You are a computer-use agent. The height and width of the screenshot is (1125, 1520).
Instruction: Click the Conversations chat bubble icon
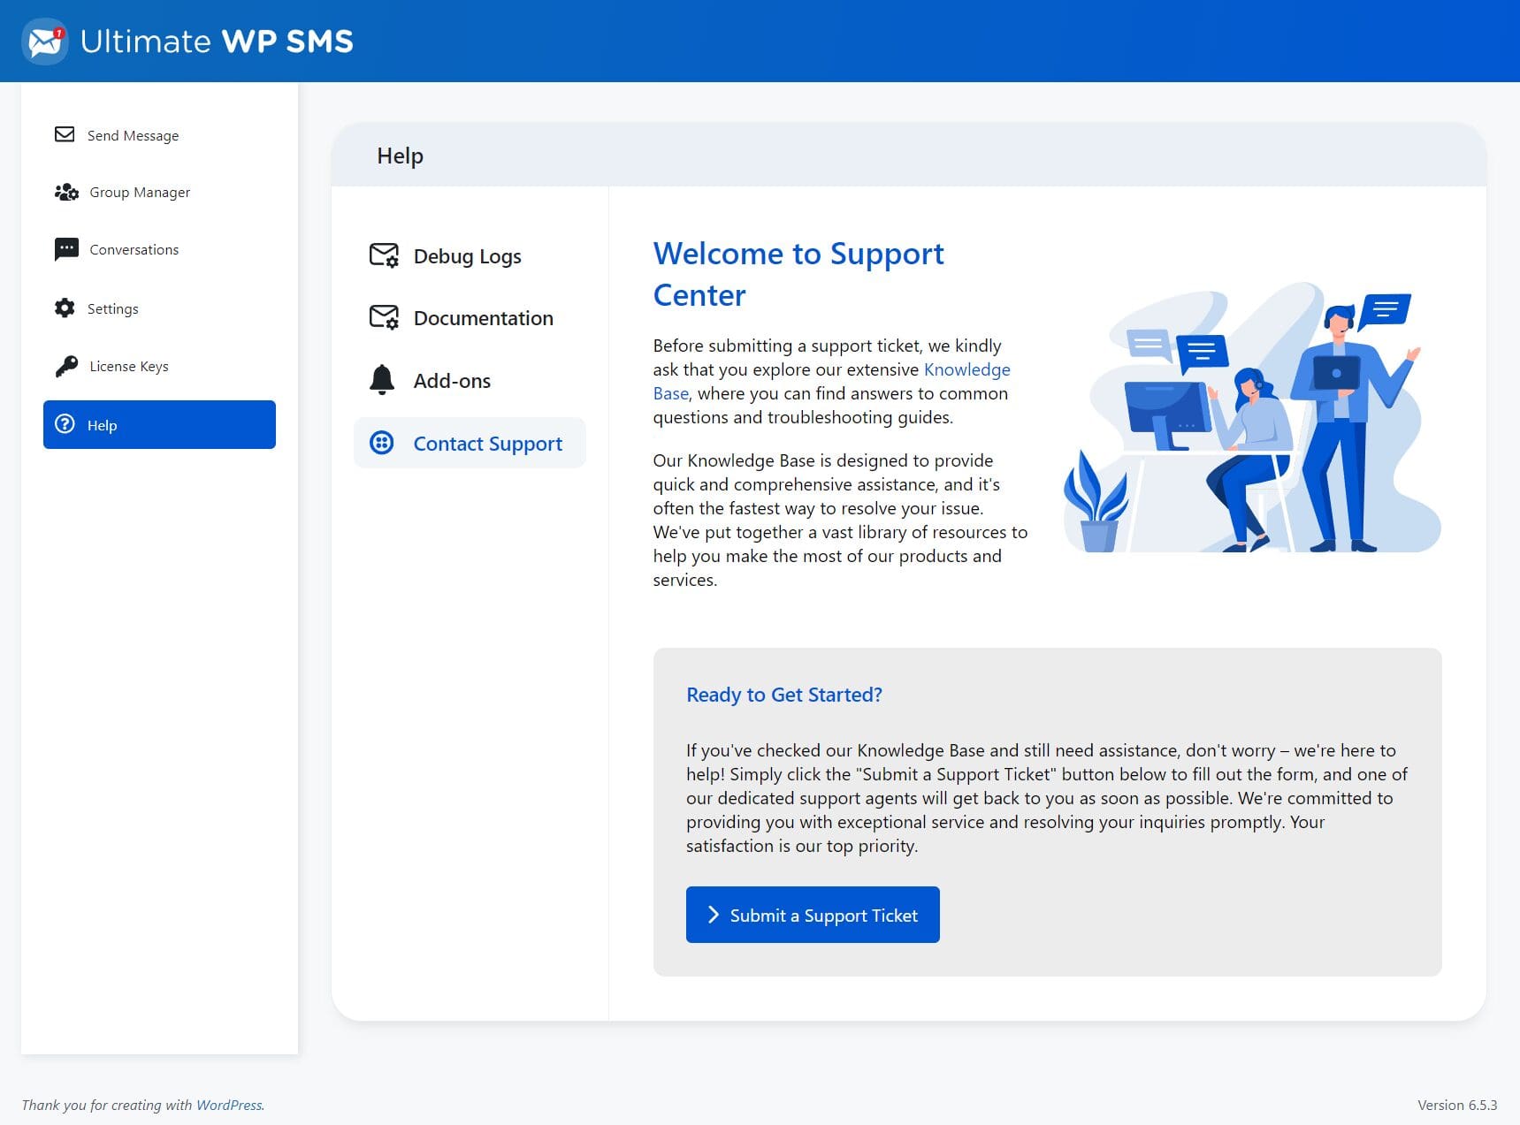(66, 249)
